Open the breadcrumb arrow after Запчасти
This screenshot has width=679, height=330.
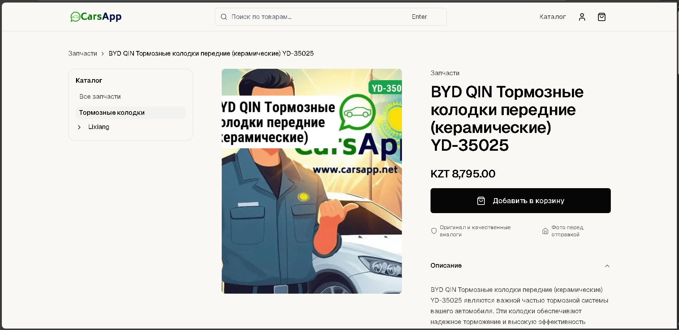[x=102, y=53]
